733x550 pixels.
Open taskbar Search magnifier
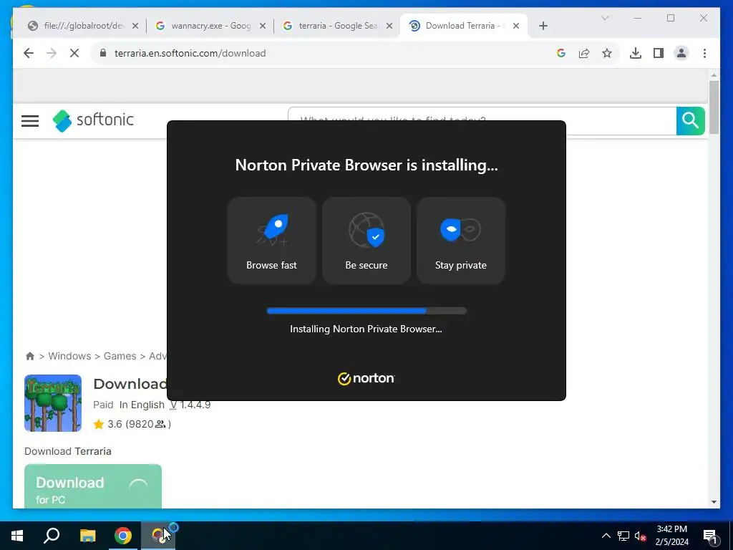52,536
